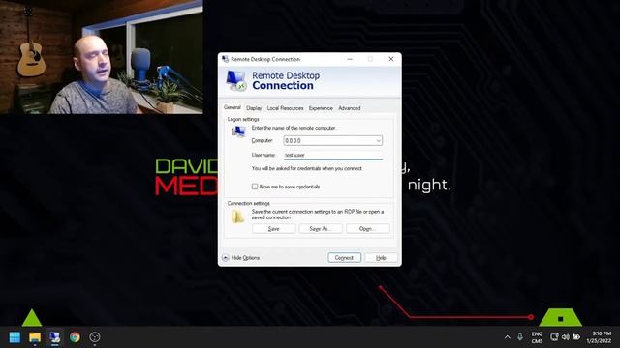Close the Remote Desktop Connection window

(391, 59)
